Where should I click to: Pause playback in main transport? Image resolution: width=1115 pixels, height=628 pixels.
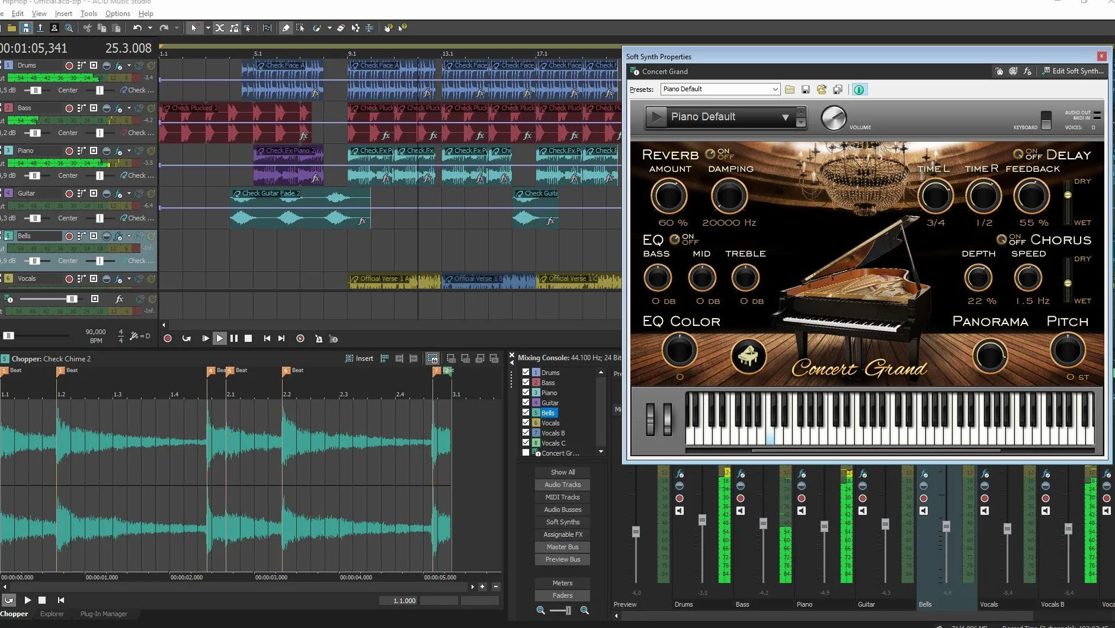click(234, 339)
